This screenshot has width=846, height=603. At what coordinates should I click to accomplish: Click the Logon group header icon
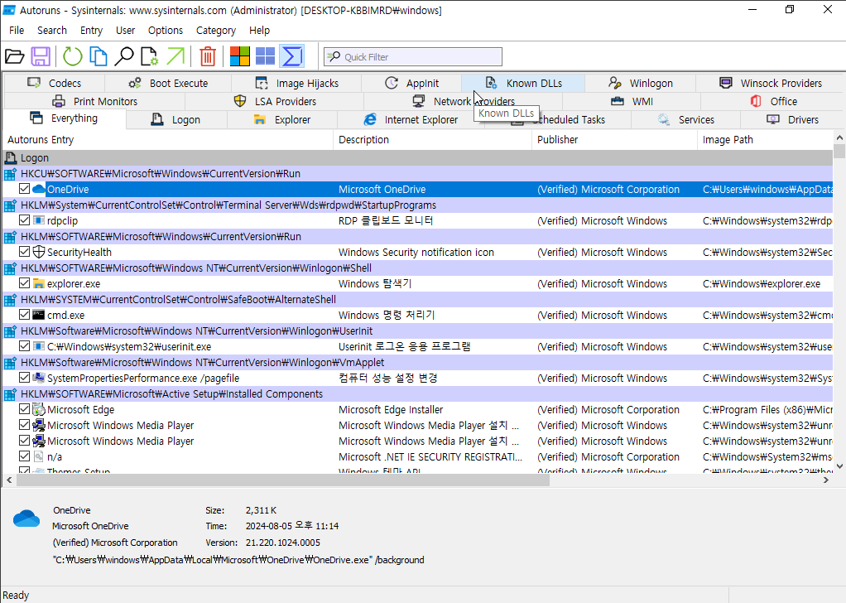[x=10, y=158]
